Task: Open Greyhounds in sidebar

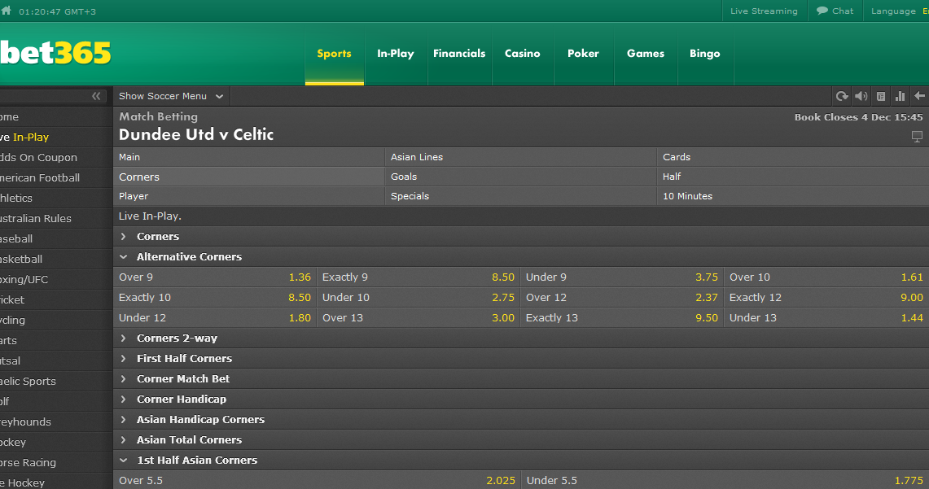Action: coord(55,421)
